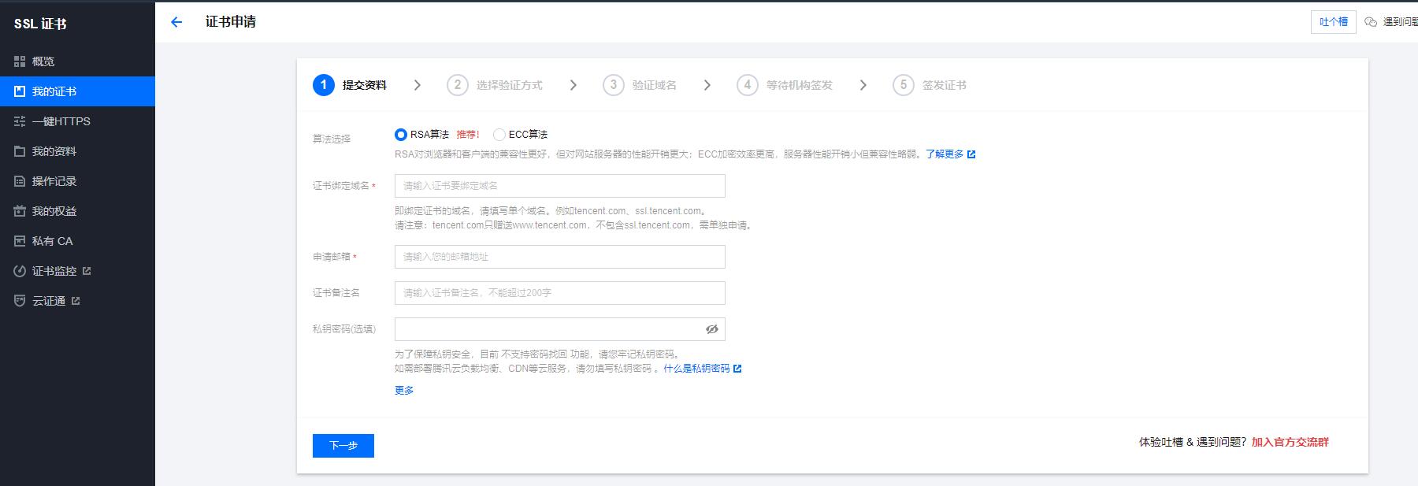Click the 一键HTTPS sliders icon
The width and height of the screenshot is (1418, 486).
click(x=20, y=121)
